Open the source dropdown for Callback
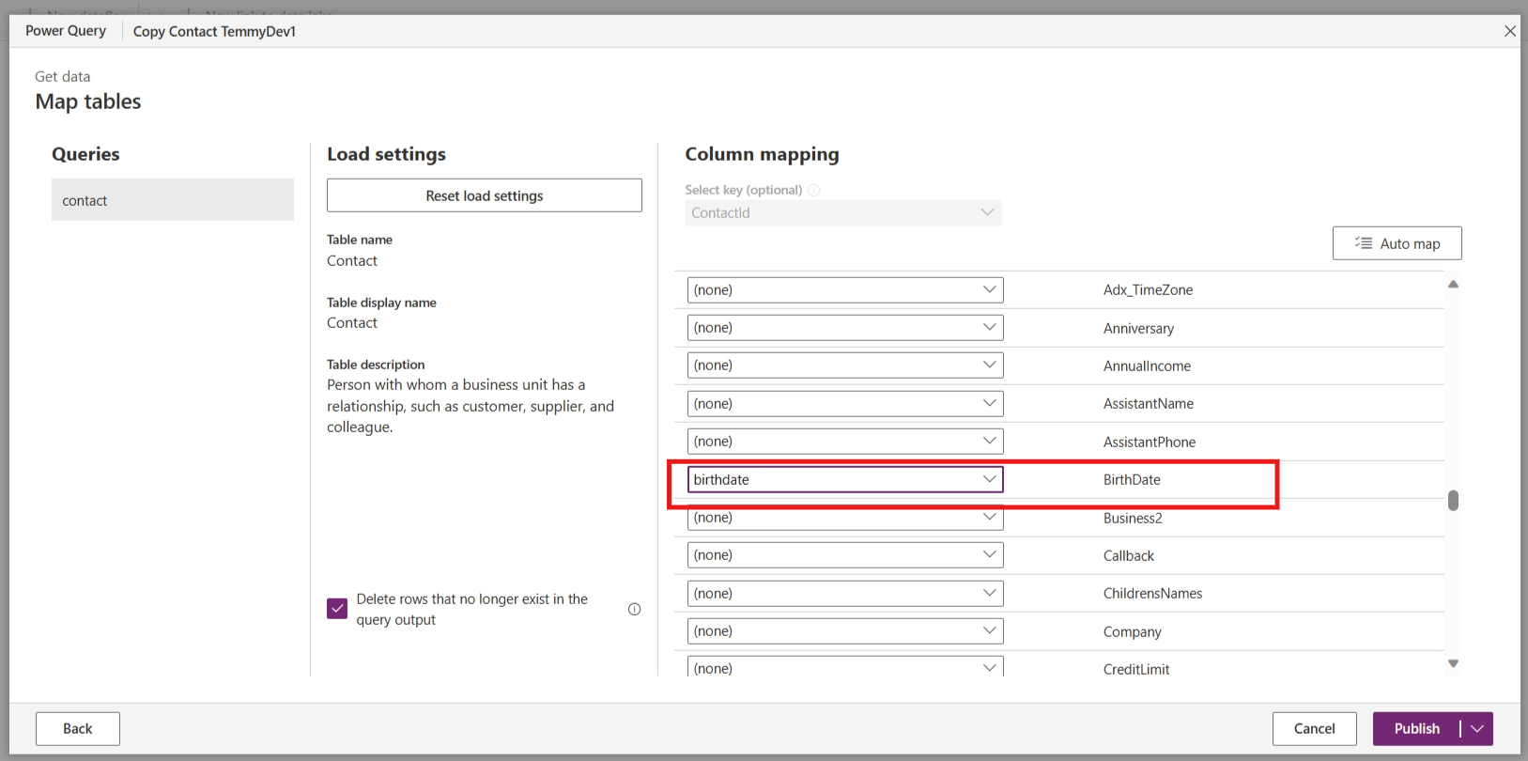This screenshot has height=761, width=1528. pyautogui.click(x=845, y=555)
